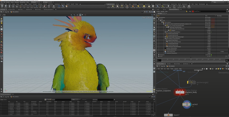This screenshot has height=117, width=229.
Task: Select the Grid shelf tool
Action: [17, 6]
